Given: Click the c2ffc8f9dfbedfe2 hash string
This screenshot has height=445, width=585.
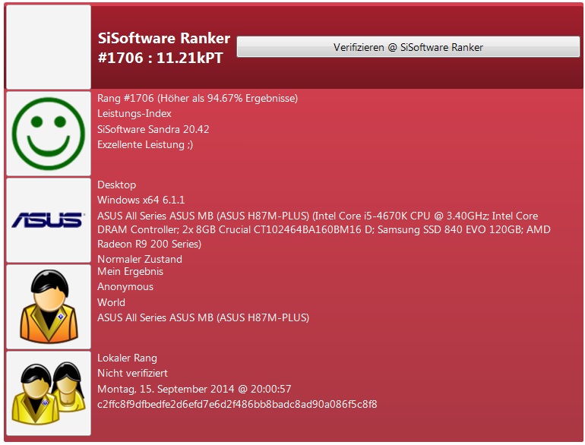Looking at the screenshot, I should click(237, 404).
